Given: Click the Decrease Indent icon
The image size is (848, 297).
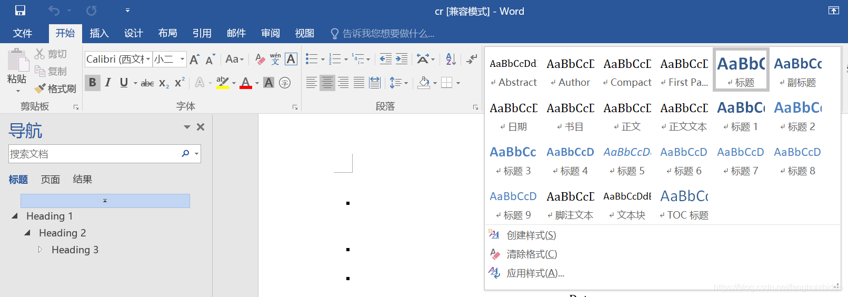Looking at the screenshot, I should [386, 59].
